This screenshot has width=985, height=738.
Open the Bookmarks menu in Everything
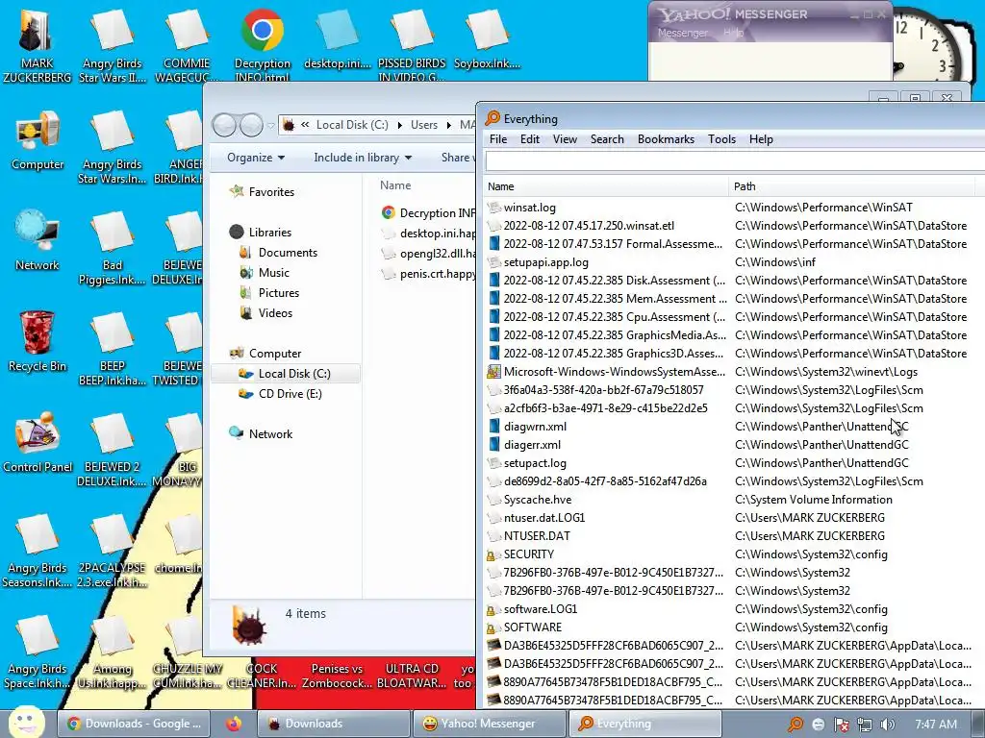[666, 139]
